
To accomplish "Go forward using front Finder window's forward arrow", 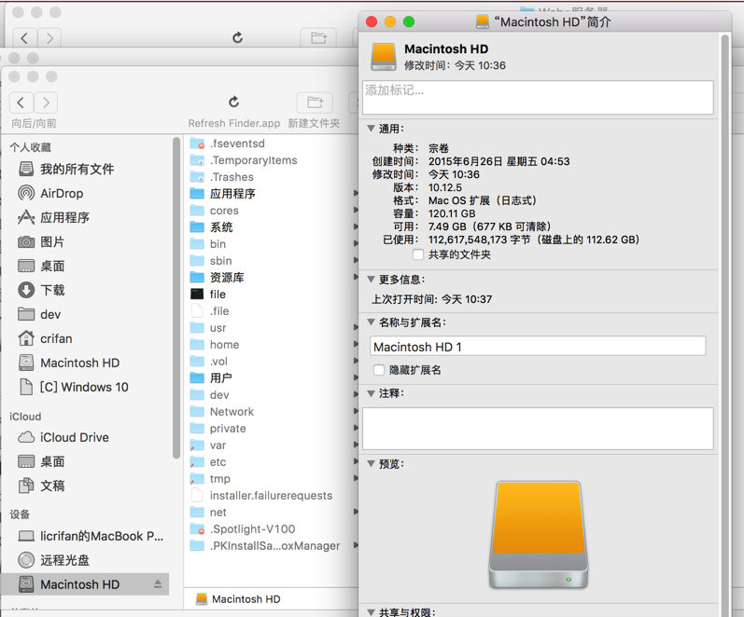I will [46, 103].
